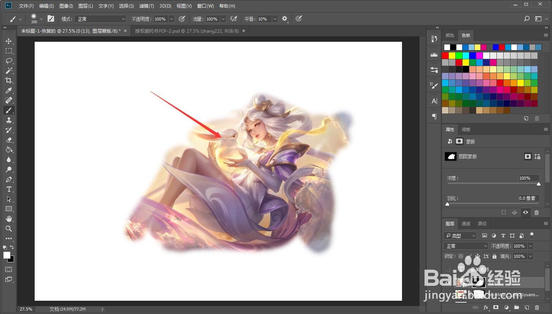The height and width of the screenshot is (314, 552).
Task: Switch to the 调整 adjustments tab
Action: [x=466, y=129]
